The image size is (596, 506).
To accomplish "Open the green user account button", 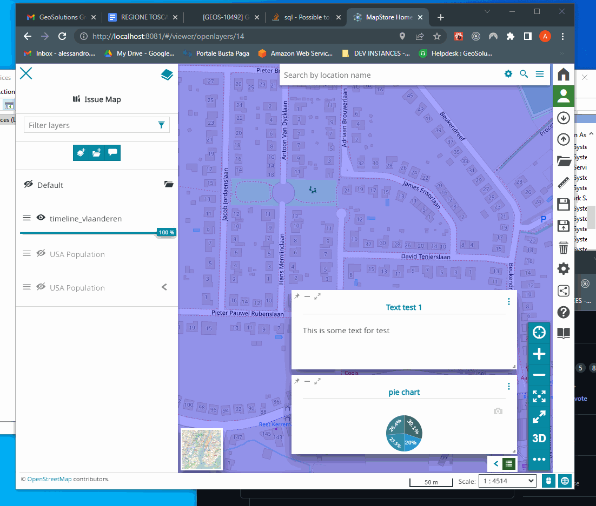I will [x=564, y=96].
